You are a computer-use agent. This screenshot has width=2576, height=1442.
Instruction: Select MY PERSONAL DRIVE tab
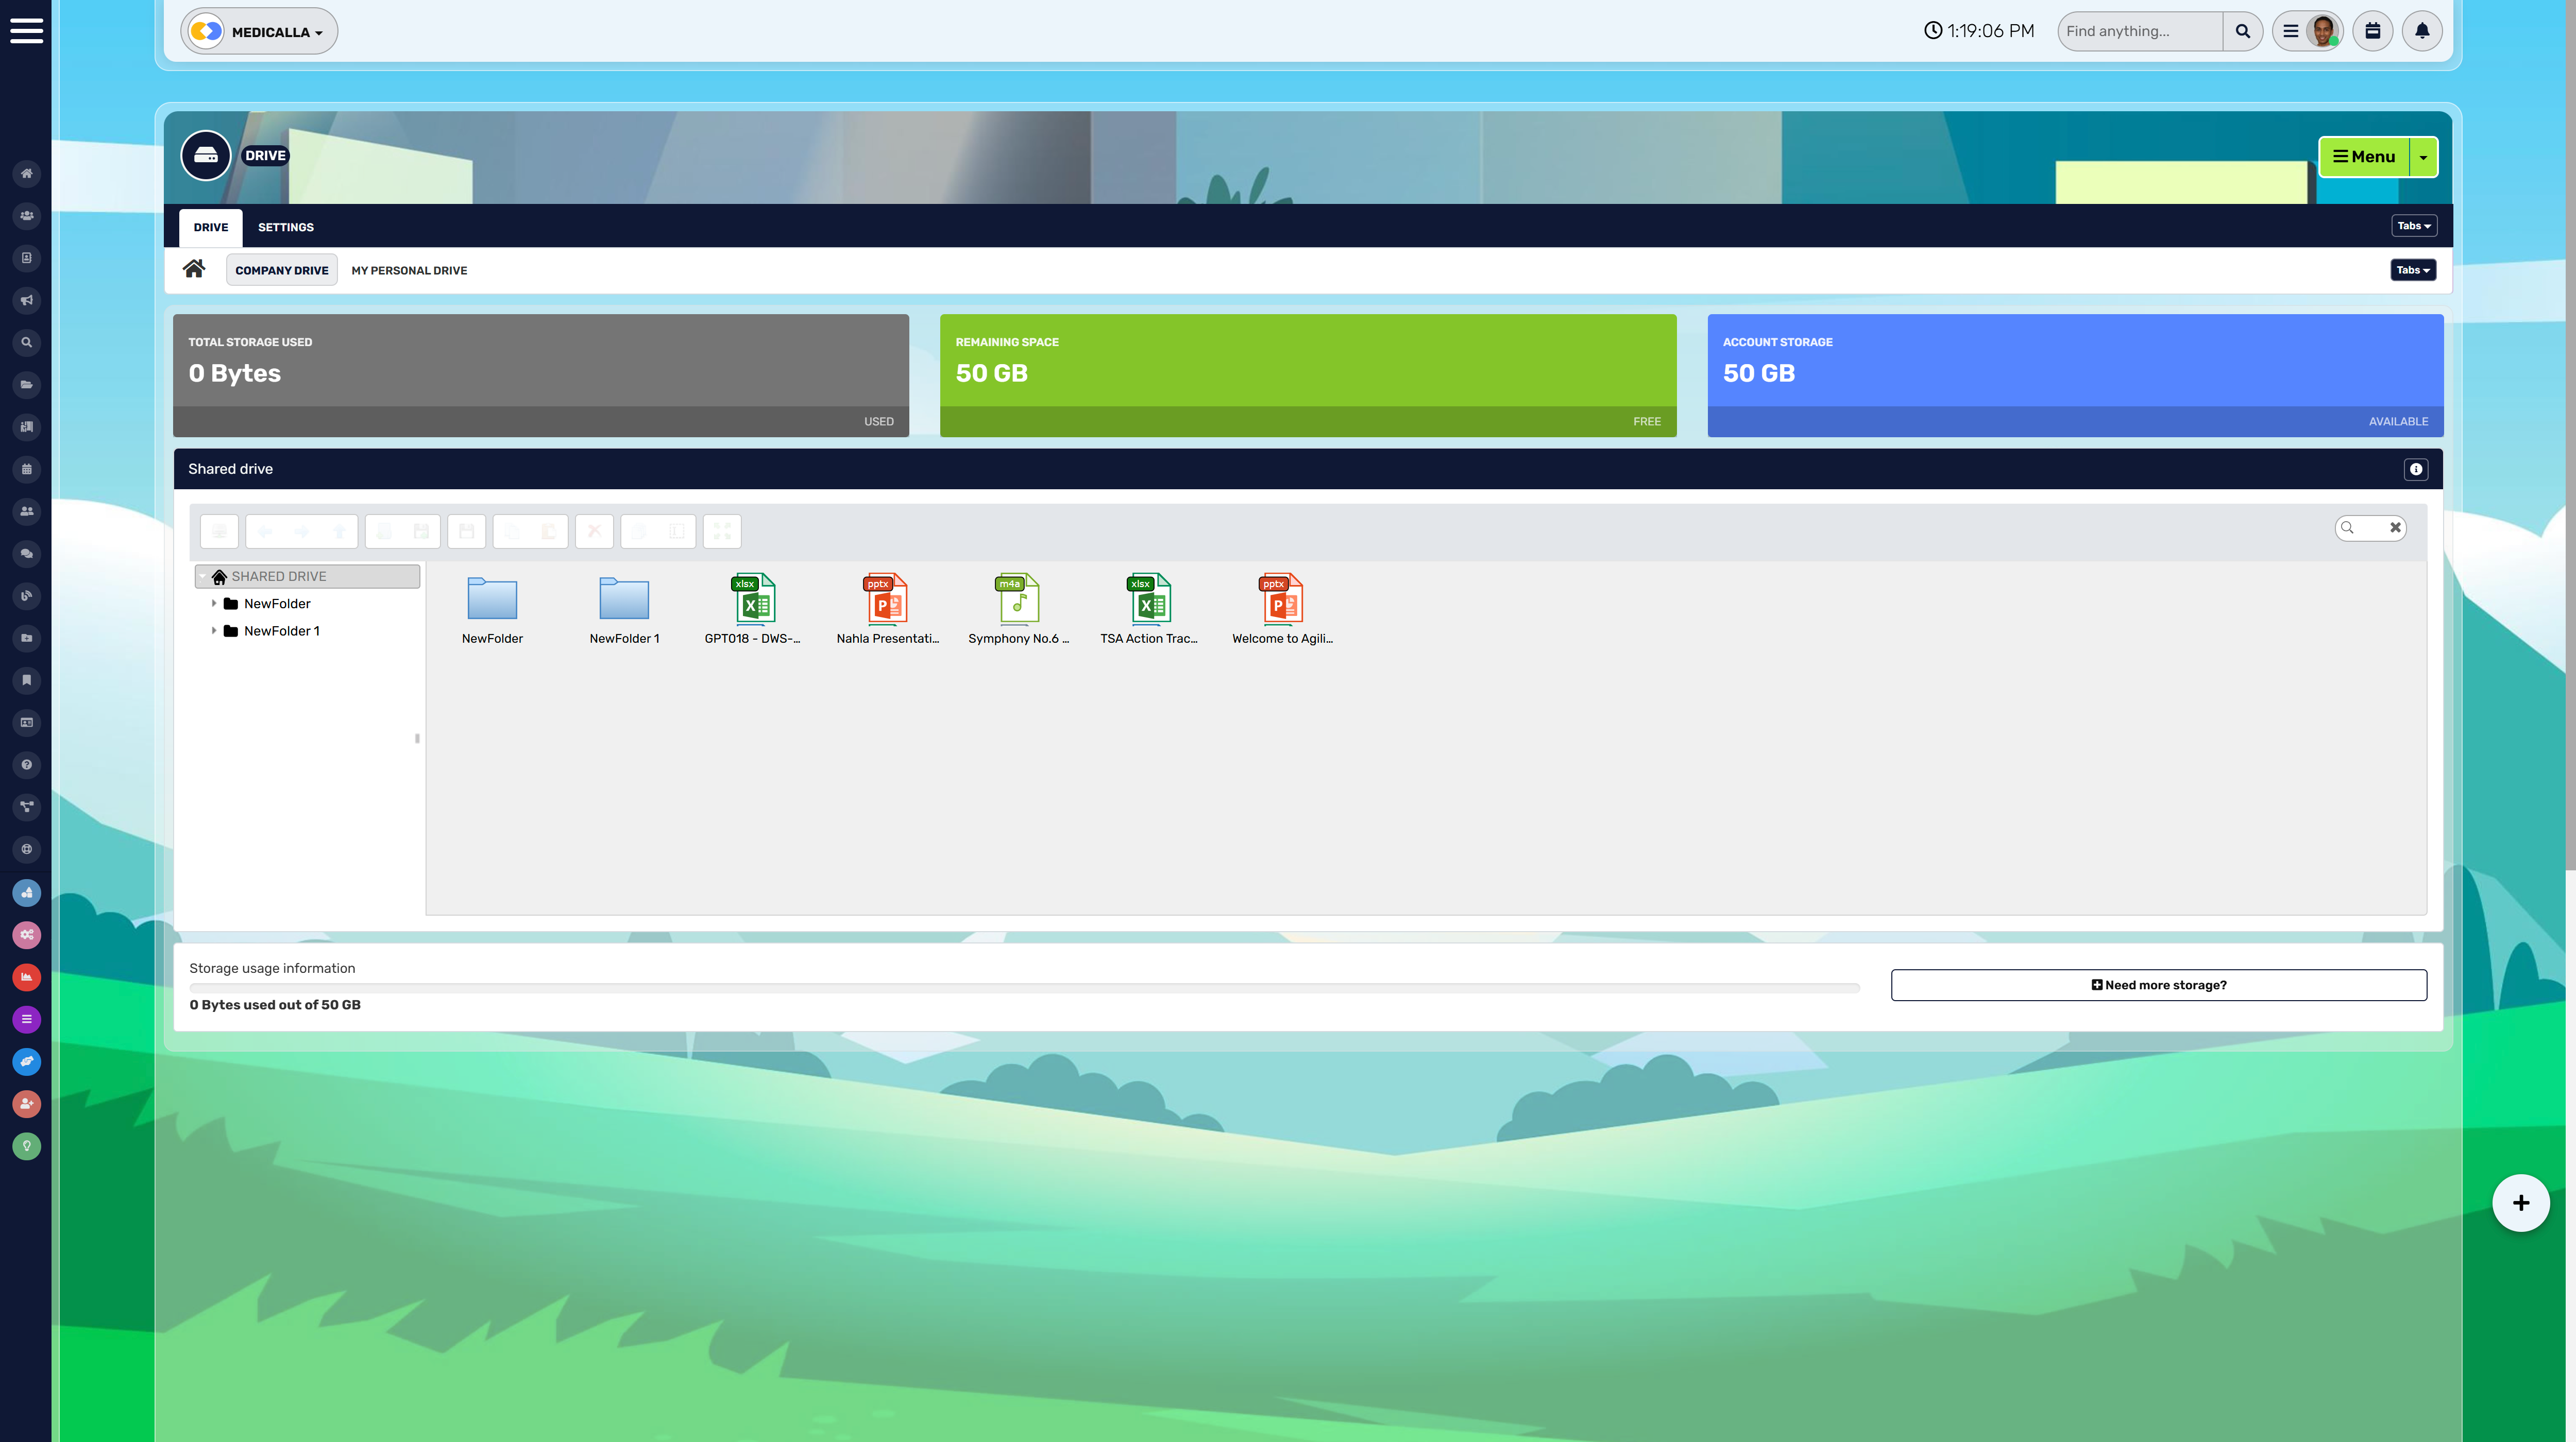(409, 270)
